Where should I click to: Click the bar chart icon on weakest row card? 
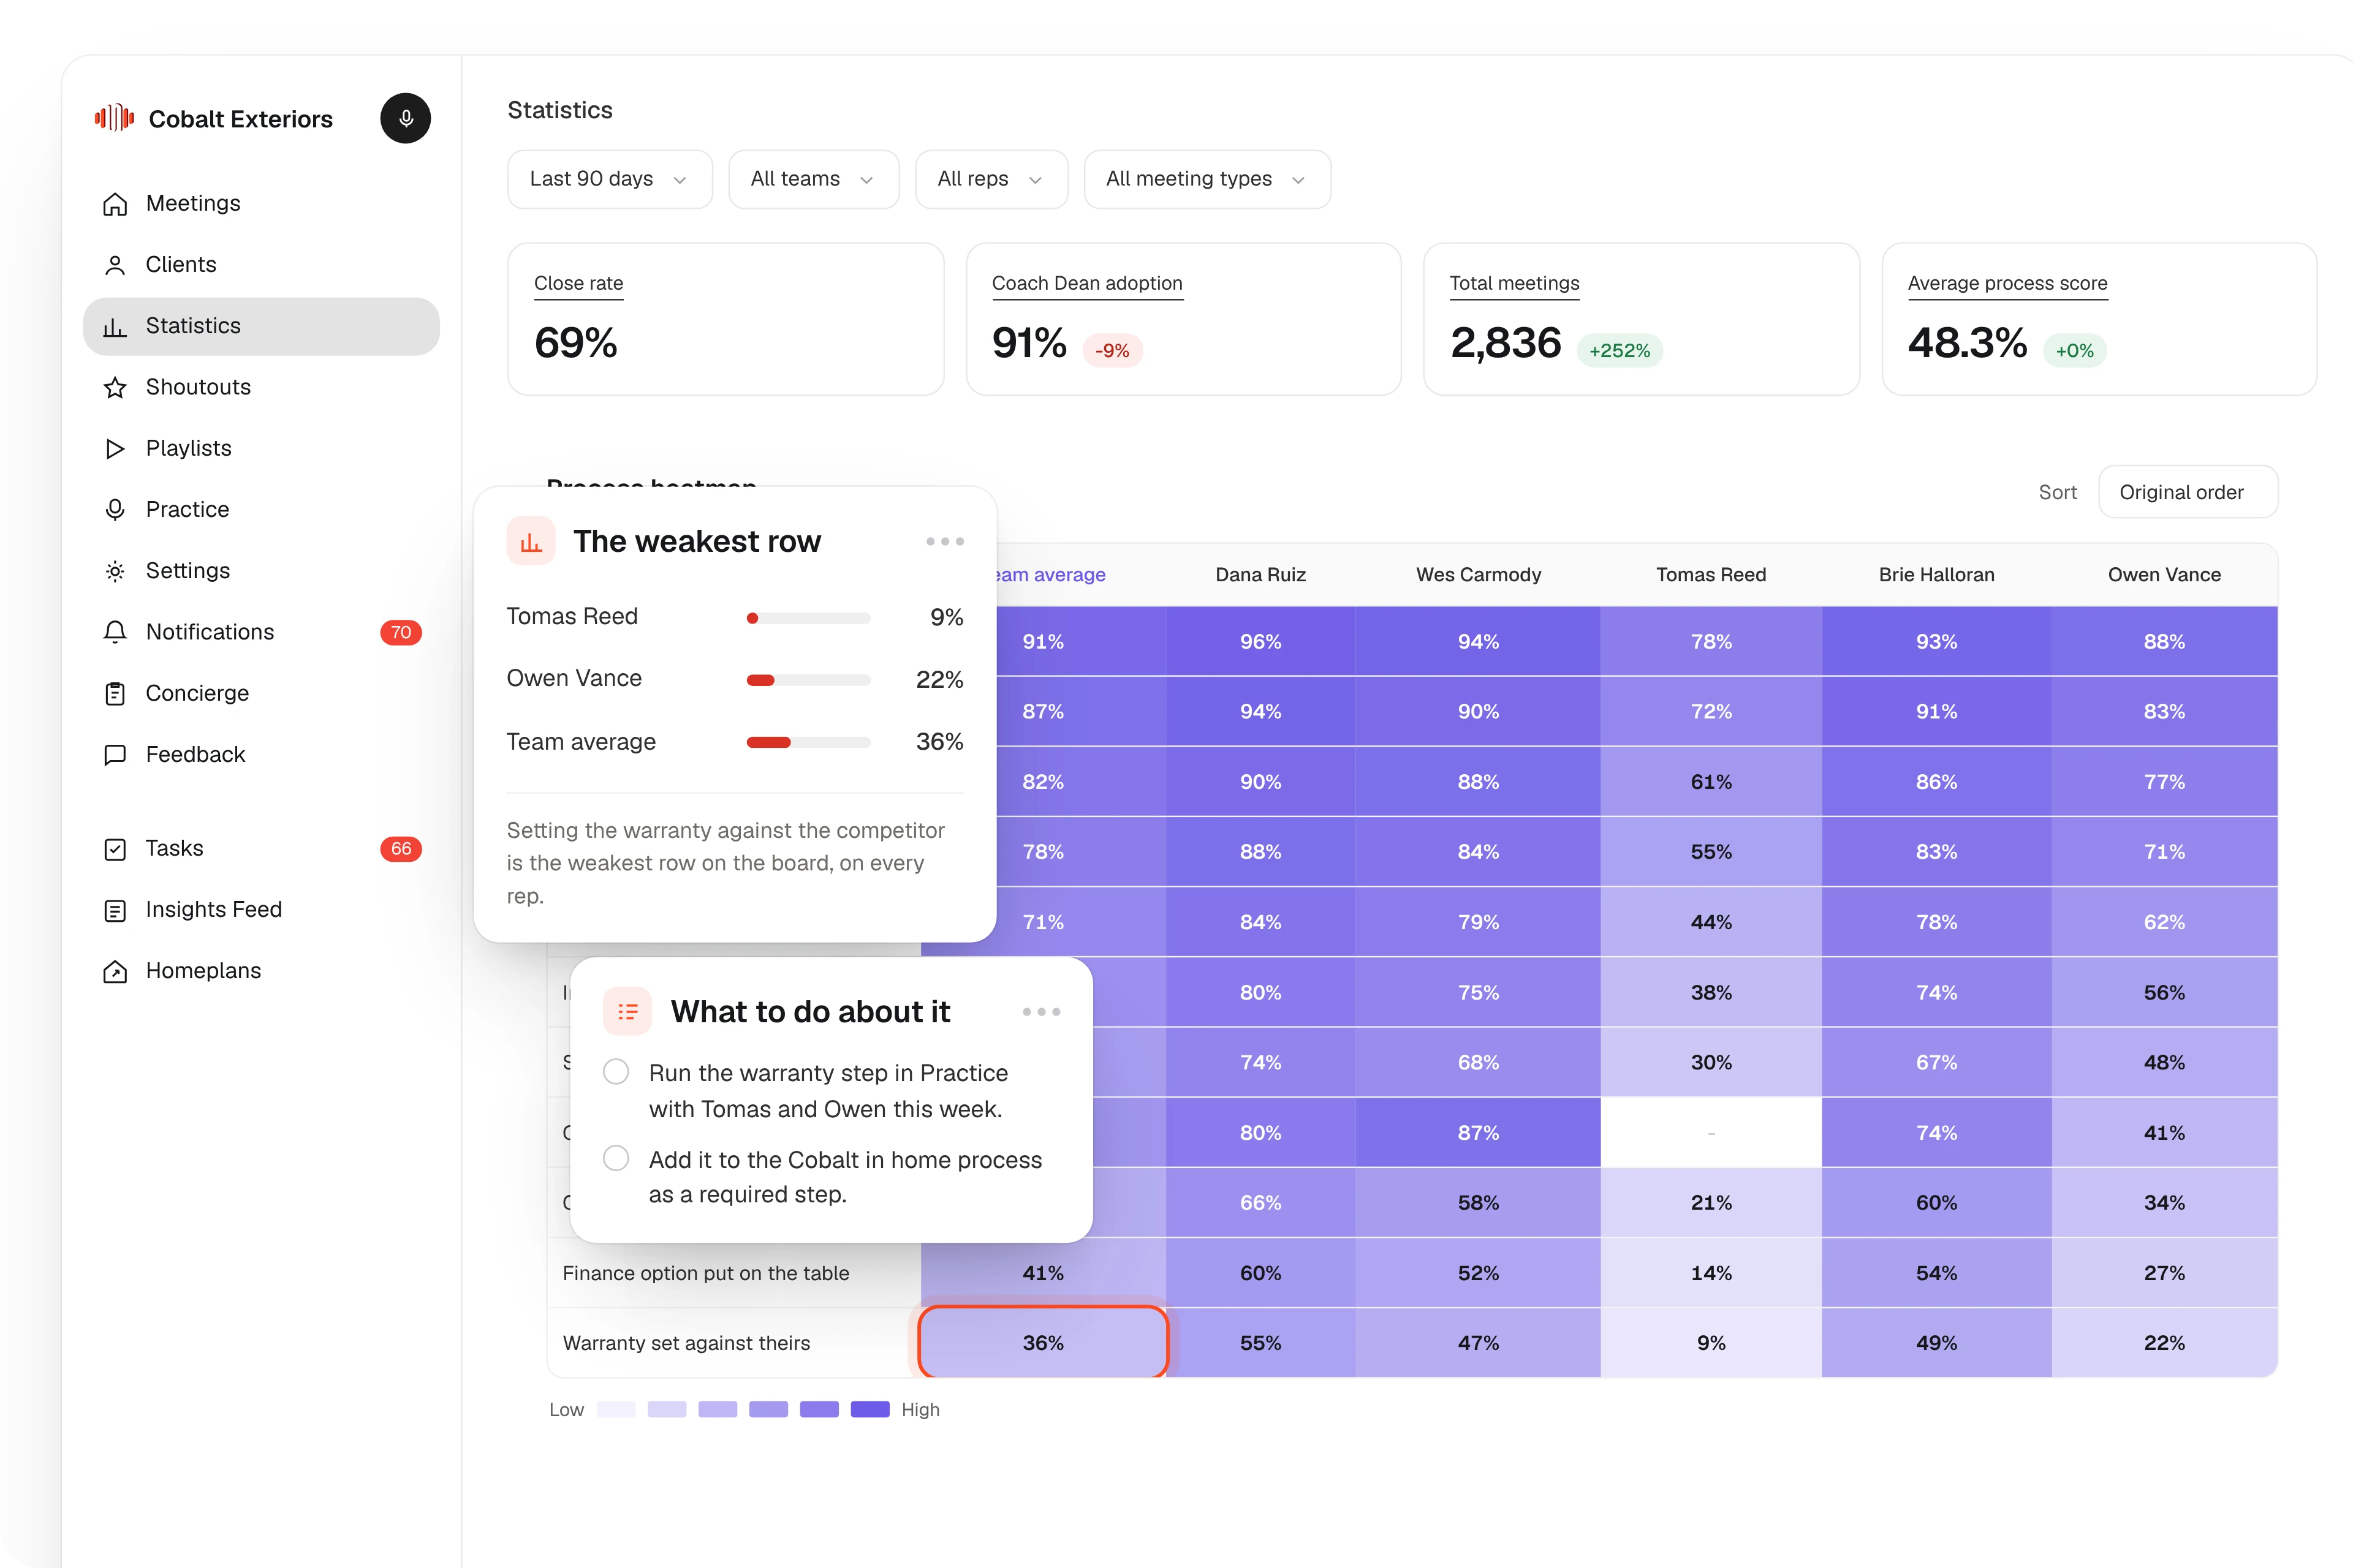(x=531, y=541)
